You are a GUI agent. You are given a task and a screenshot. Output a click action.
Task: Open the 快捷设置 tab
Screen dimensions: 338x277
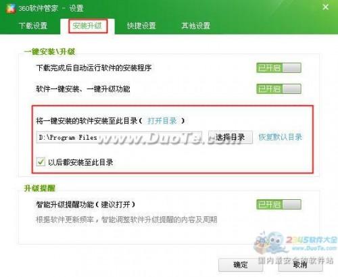pos(141,26)
